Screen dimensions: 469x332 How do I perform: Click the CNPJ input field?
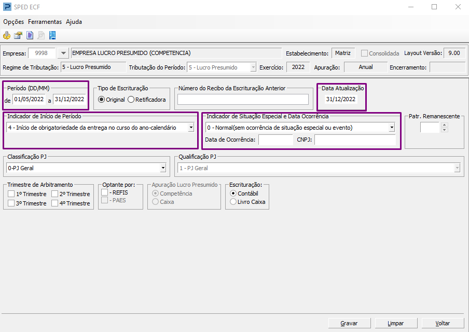pos(355,140)
